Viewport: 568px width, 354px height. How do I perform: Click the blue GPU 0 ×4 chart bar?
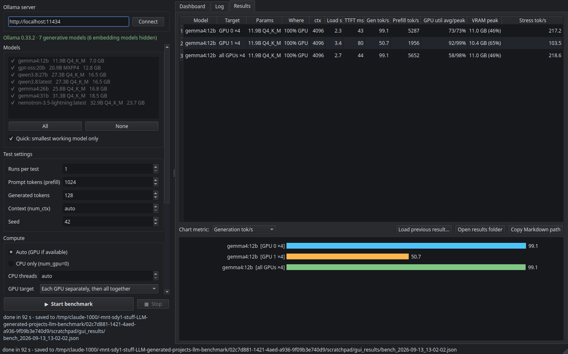click(406, 246)
